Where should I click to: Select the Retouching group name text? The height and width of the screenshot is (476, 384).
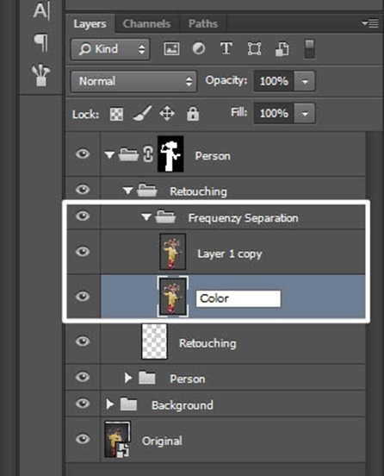[198, 191]
